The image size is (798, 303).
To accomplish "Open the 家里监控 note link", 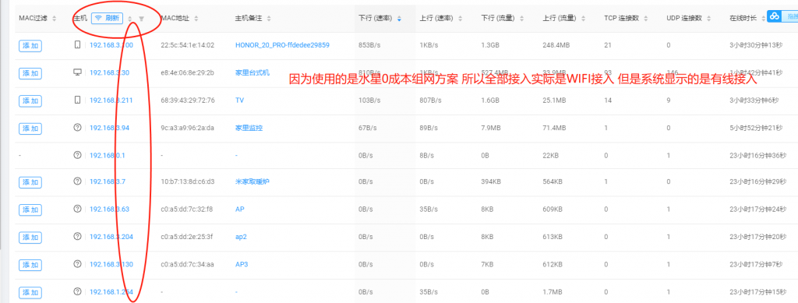I will (249, 128).
